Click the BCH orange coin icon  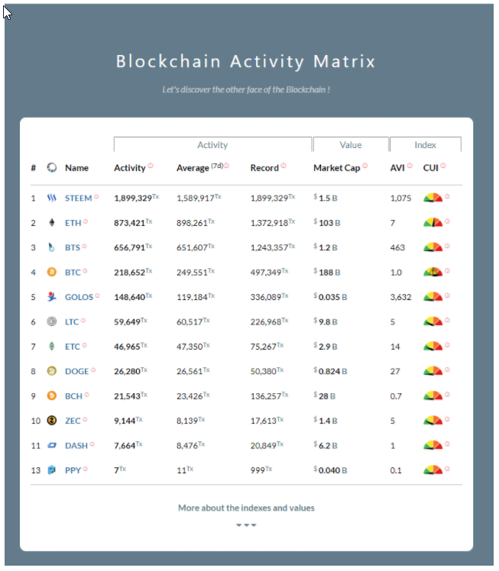click(52, 396)
